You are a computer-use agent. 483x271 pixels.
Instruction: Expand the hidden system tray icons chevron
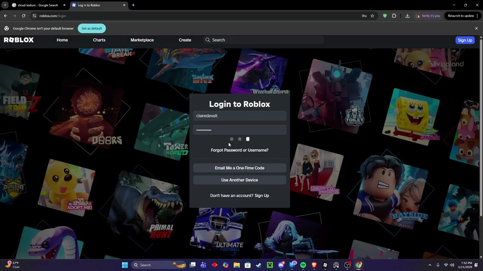(x=430, y=265)
